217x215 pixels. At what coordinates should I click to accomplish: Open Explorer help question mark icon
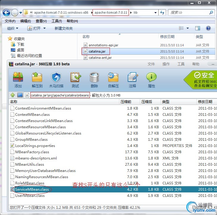208,28
